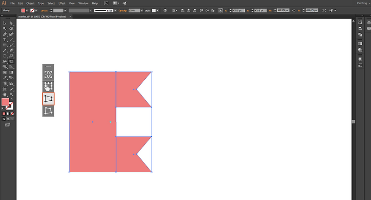Open the Edit menu
371x200 pixels.
[x=20, y=3]
